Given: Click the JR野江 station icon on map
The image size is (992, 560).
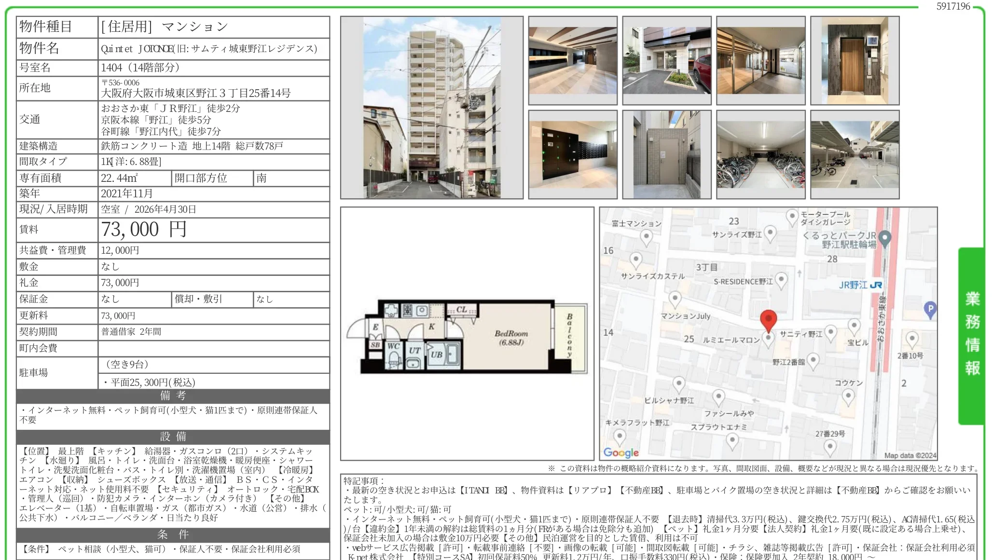Looking at the screenshot, I should (x=876, y=285).
